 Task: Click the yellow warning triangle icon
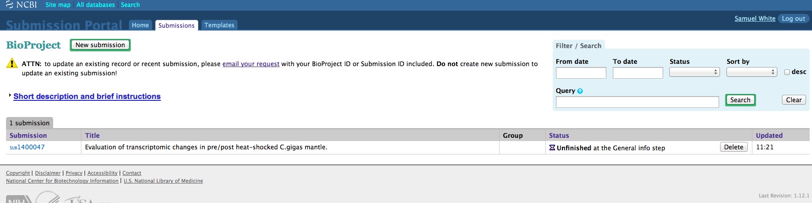(12, 63)
